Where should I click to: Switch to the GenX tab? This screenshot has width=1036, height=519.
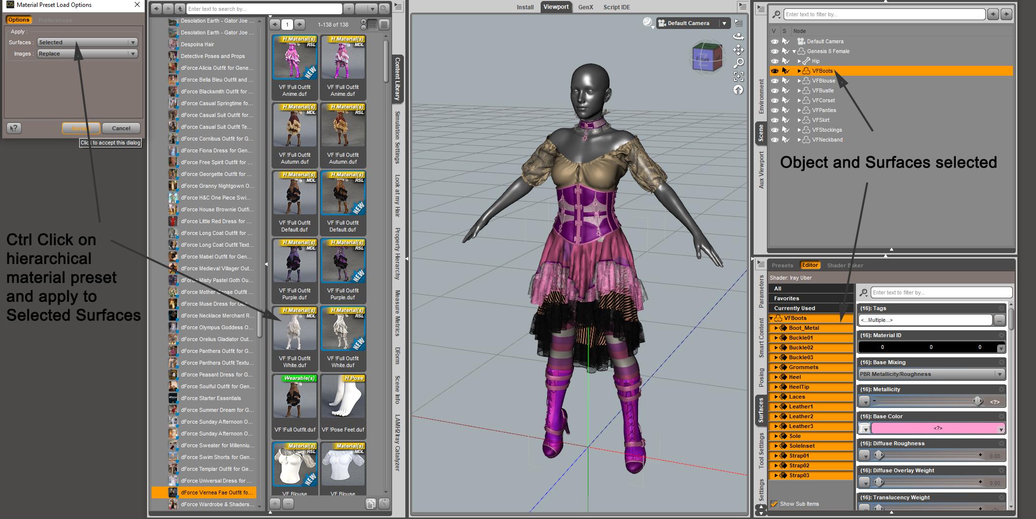(585, 7)
